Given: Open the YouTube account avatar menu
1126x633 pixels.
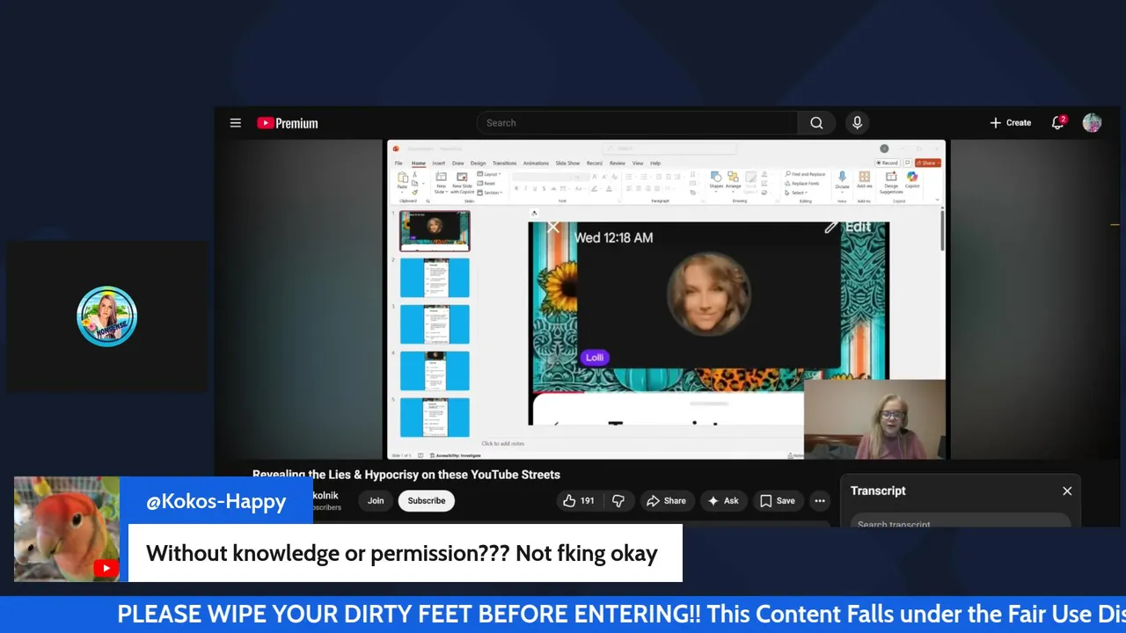Looking at the screenshot, I should pos(1092,123).
